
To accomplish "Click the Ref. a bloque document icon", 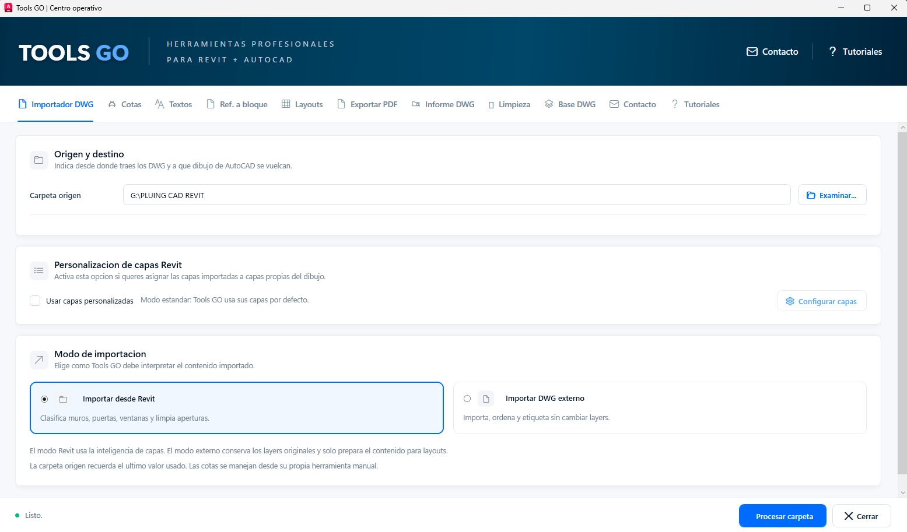I will tap(211, 104).
